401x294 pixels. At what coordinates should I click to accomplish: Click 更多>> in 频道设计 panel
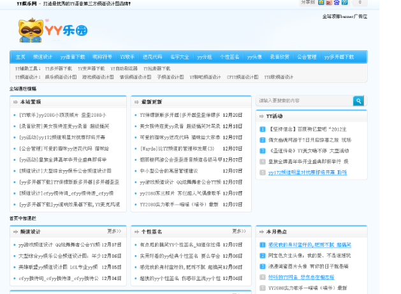pos(114,232)
